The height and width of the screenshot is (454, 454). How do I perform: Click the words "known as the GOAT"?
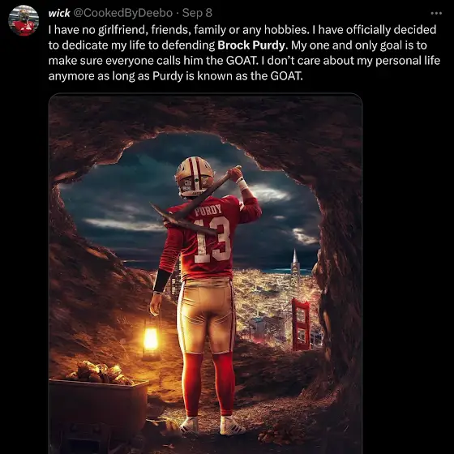[250, 76]
